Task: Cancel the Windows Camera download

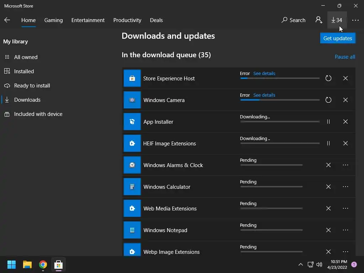Action: coord(345,100)
